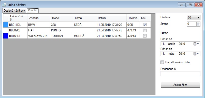205x98 pixels.
Task: Click the FIAT cell
Action: (39, 30)
